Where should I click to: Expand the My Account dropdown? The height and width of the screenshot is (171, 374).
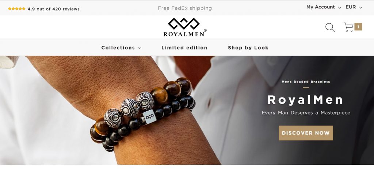pos(324,7)
